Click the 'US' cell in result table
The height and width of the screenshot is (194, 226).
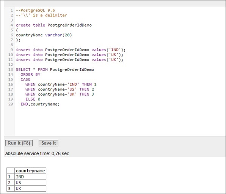(30, 183)
